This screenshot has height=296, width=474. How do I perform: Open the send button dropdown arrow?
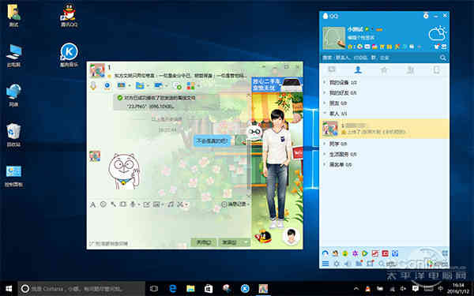[246, 242]
